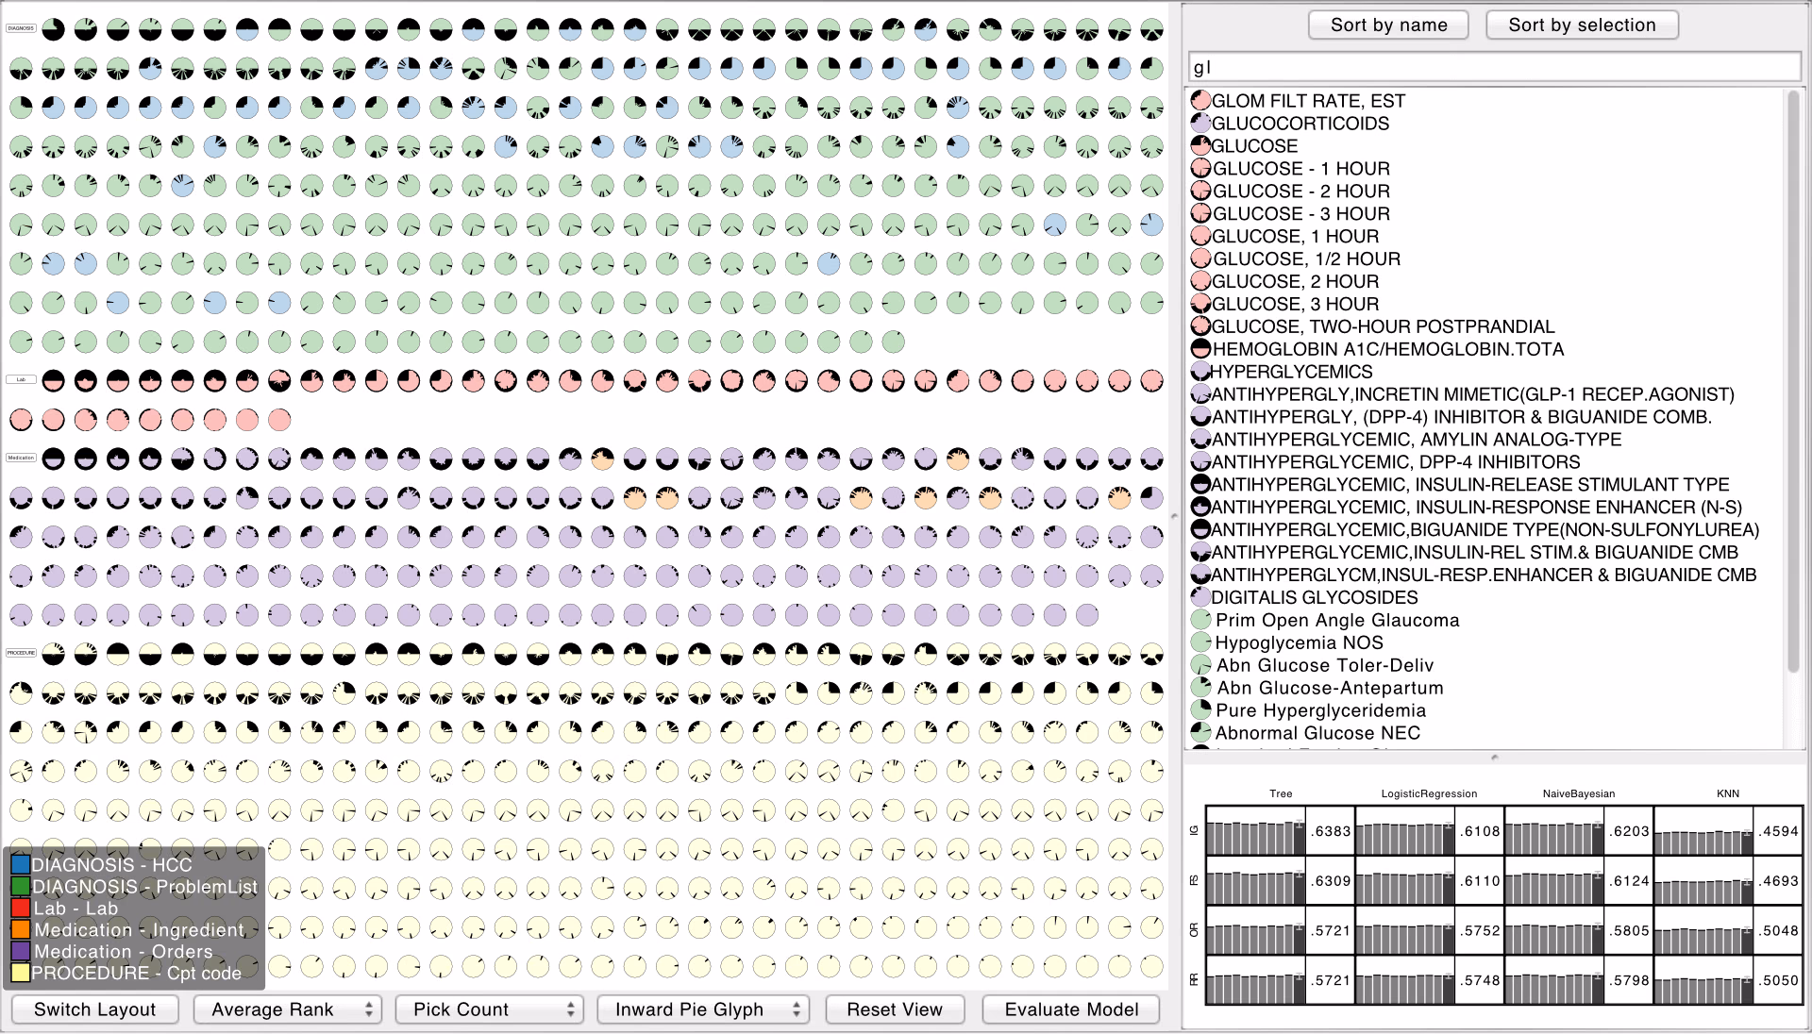The height and width of the screenshot is (1034, 1812).
Task: Click the Prim Open Angle Glaucoma glyph
Action: (1200, 620)
